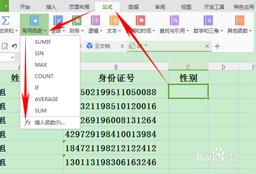Click the AutoSum sigma icon
Image resolution: width=256 pixels, height=174 pixels.
[x=5, y=20]
